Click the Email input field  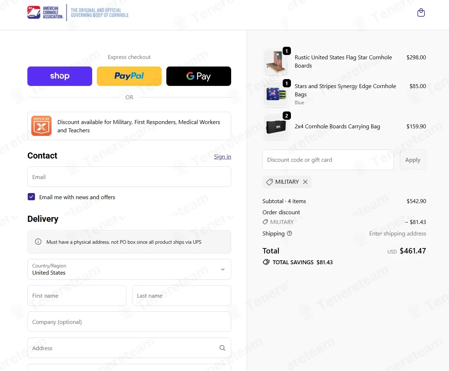(129, 177)
